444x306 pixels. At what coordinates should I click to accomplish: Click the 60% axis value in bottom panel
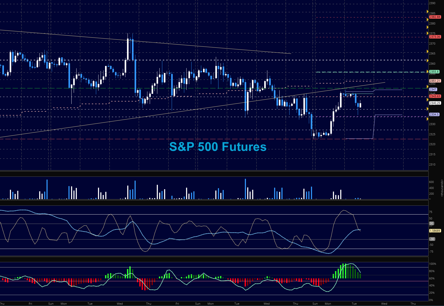coord(432,278)
